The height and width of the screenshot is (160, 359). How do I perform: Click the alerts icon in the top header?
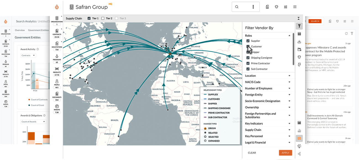276,7
